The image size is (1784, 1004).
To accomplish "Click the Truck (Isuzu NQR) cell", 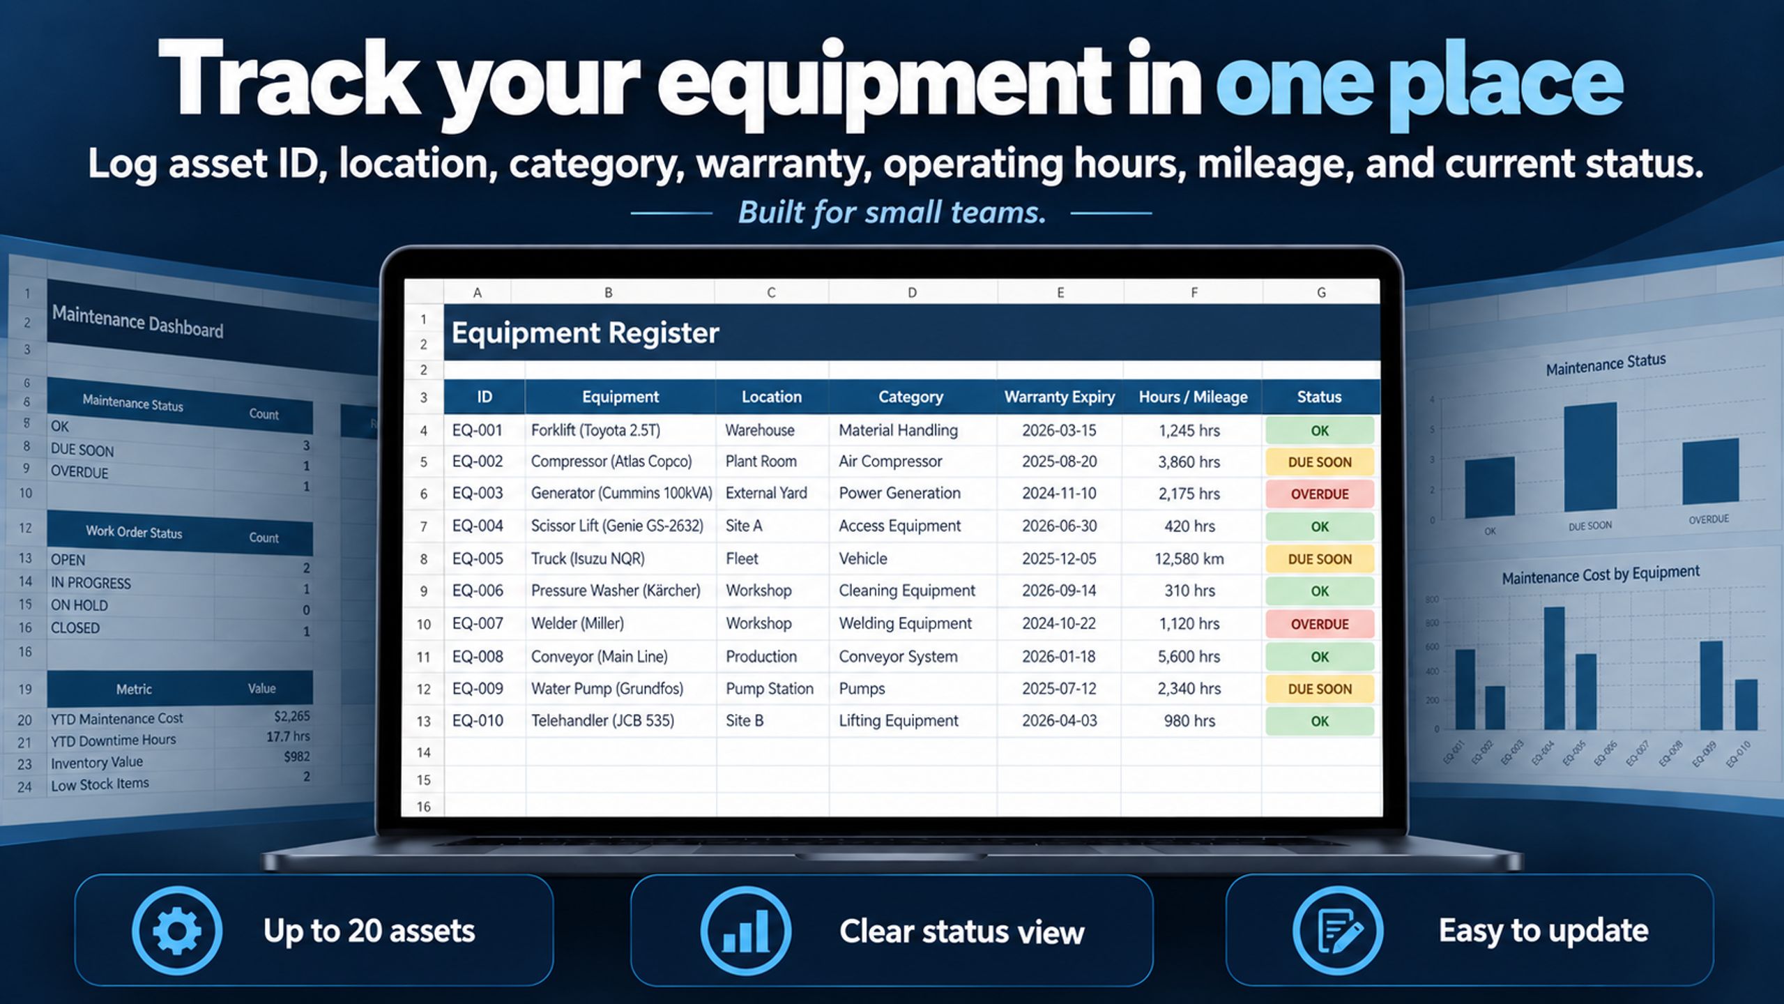I will [620, 558].
